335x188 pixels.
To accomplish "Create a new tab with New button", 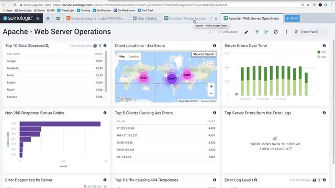I will (292, 18).
